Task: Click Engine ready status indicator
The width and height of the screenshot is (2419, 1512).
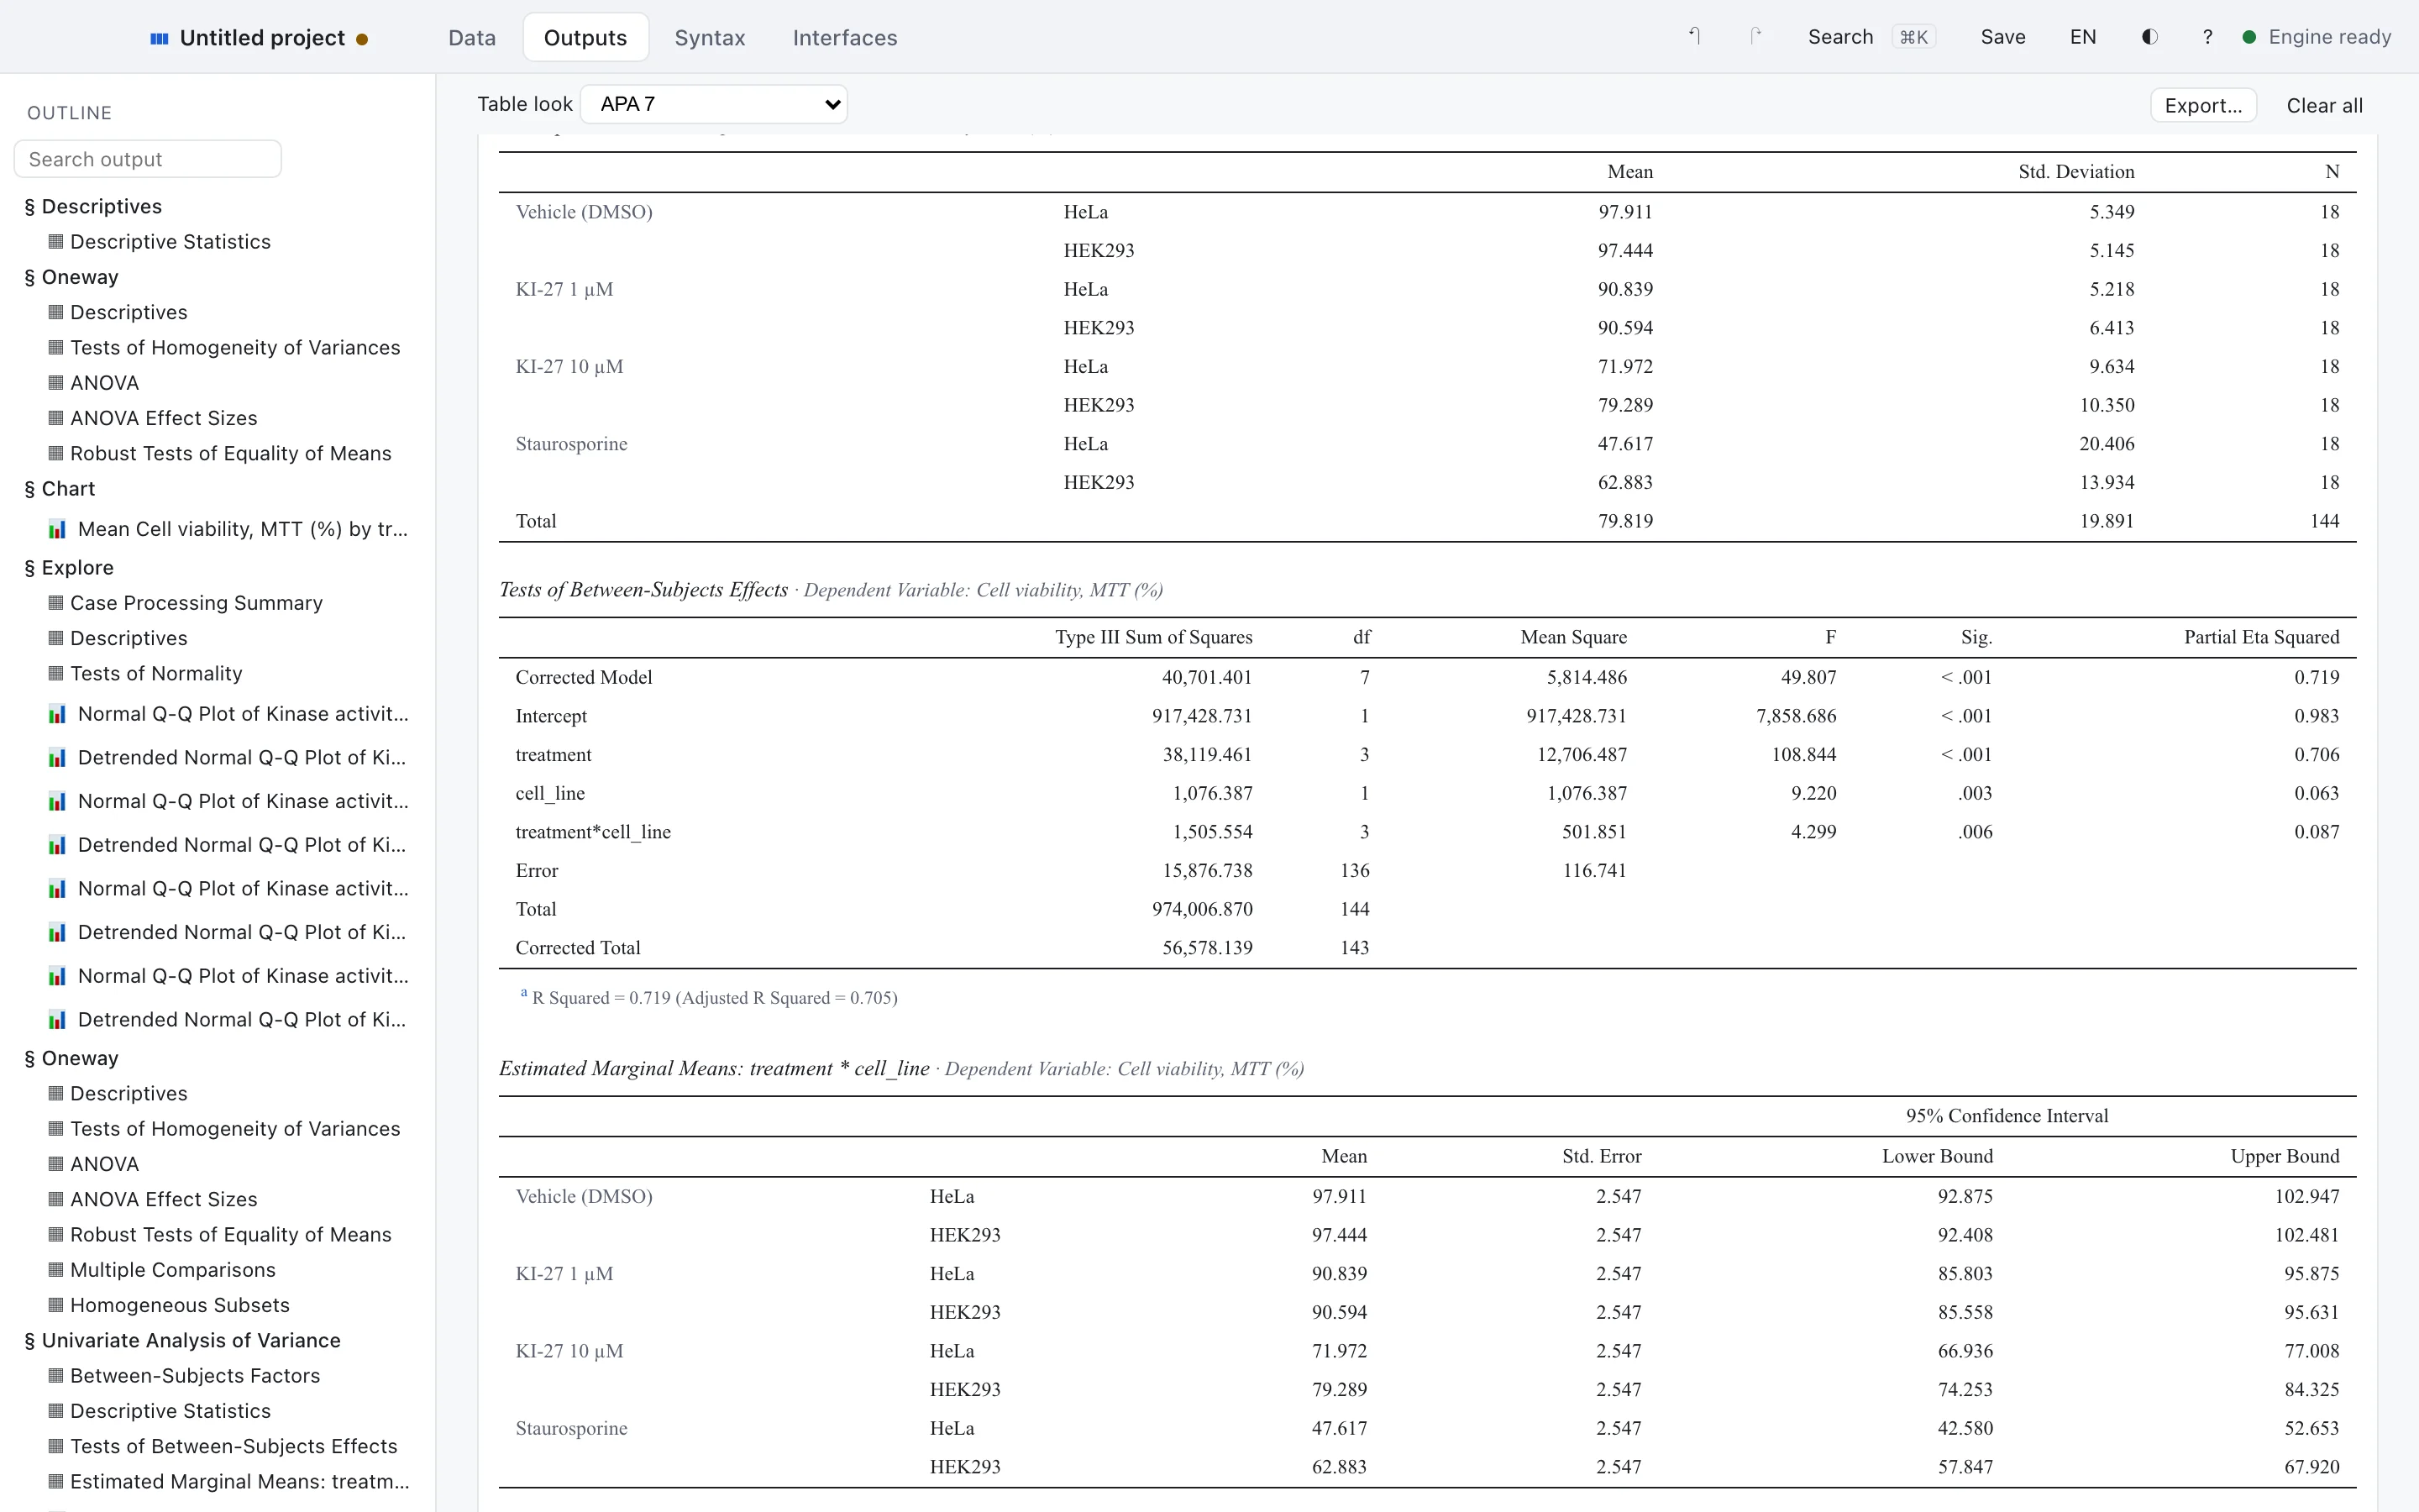Action: click(2317, 37)
